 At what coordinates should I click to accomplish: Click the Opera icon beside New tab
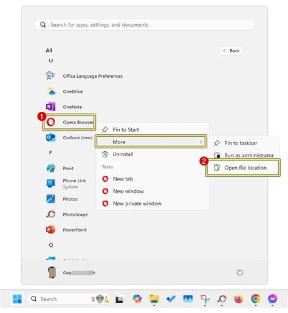point(105,179)
